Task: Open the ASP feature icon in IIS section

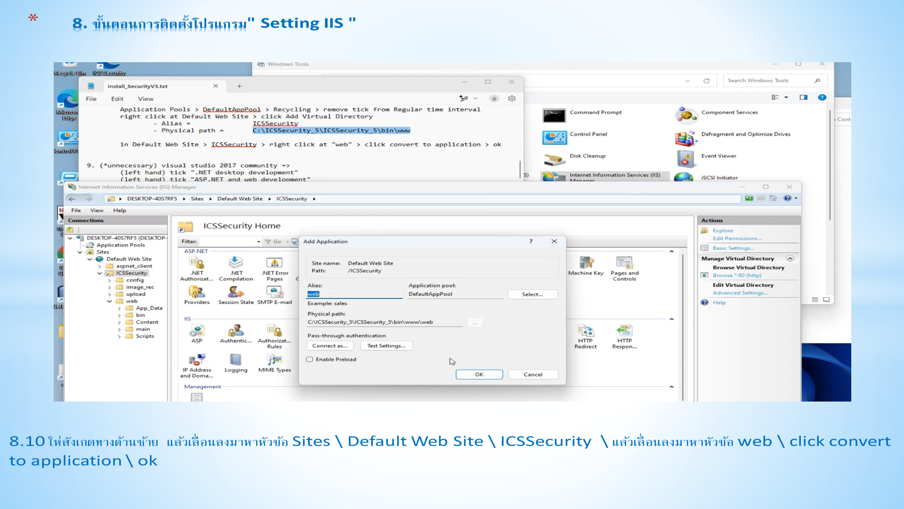Action: pos(197,334)
